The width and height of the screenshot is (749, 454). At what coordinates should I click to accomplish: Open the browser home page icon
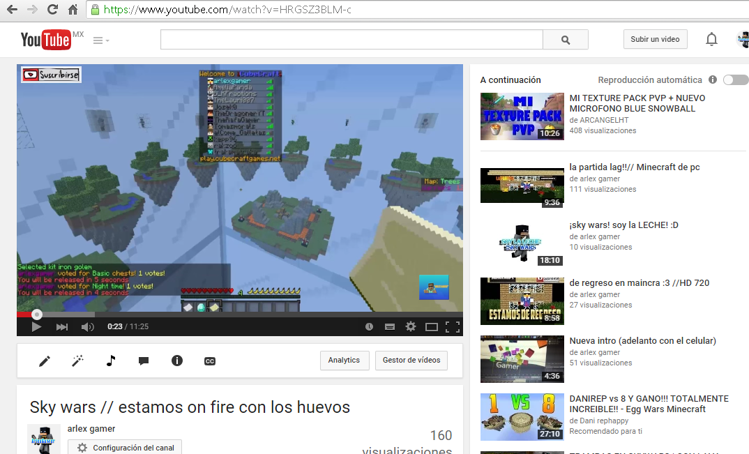click(73, 10)
